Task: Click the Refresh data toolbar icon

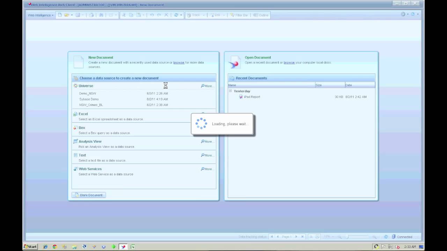Action: (x=176, y=15)
